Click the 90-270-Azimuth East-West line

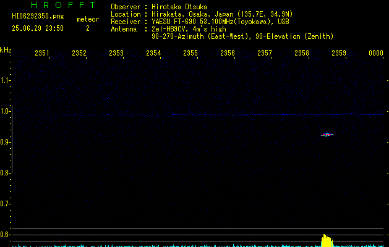[242, 36]
